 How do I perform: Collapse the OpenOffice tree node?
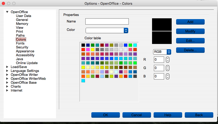click(x=7, y=12)
